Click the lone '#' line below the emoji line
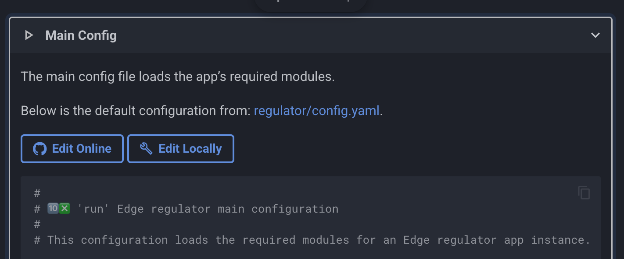This screenshot has height=259, width=624. point(37,224)
